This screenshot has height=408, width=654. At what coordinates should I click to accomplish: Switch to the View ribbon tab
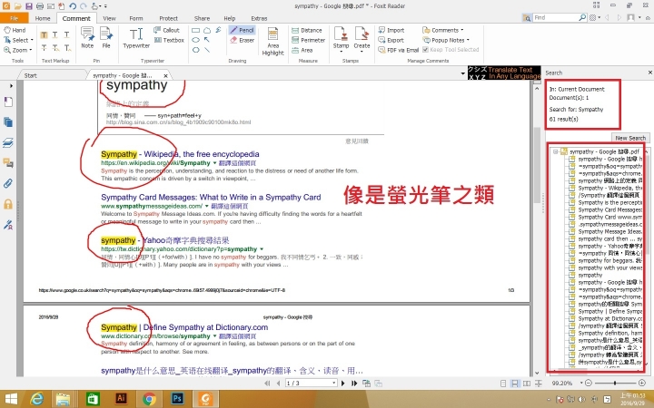pos(109,18)
